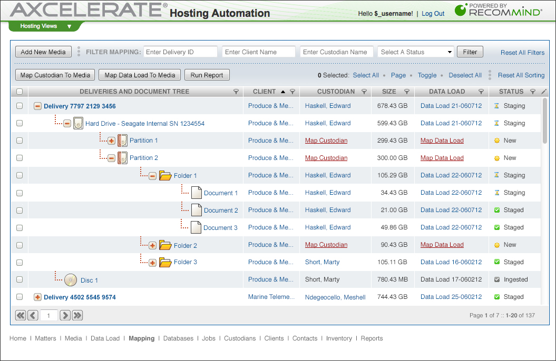The width and height of the screenshot is (556, 361).
Task: Click the Document 2 file icon
Action: pos(197,210)
